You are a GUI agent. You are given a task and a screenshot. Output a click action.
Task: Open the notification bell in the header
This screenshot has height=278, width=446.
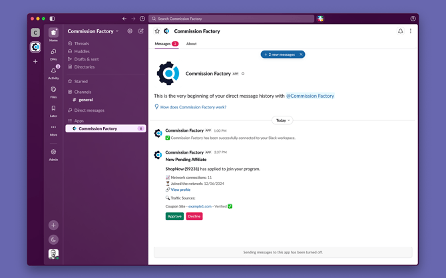point(400,31)
